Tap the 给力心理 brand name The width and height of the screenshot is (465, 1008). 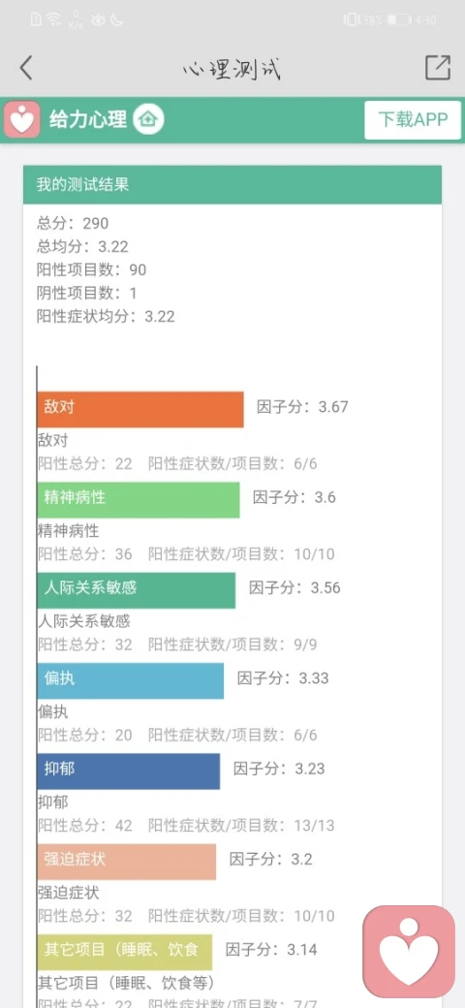88,119
